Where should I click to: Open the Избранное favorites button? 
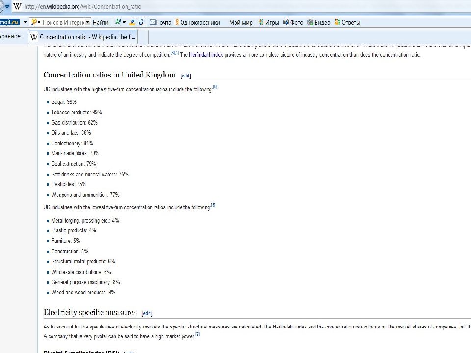pyautogui.click(x=10, y=36)
